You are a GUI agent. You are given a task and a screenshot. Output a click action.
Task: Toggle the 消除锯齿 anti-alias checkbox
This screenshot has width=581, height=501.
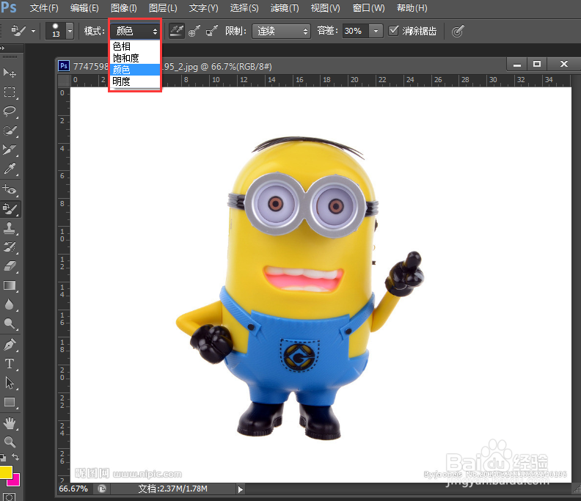click(x=393, y=30)
